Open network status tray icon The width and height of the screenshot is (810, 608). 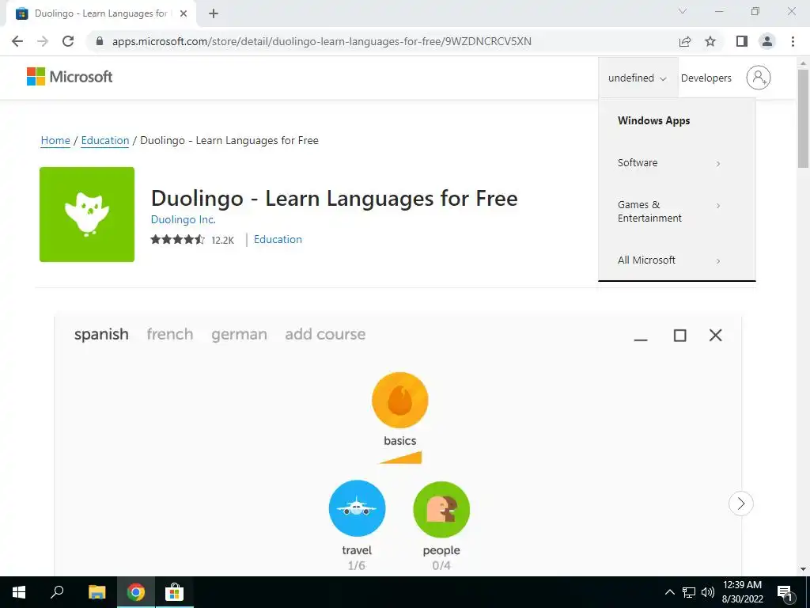coord(689,592)
